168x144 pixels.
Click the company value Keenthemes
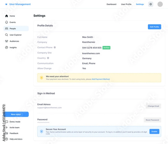coord(88,42)
